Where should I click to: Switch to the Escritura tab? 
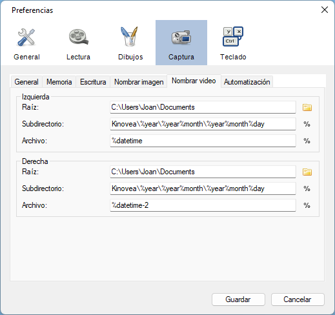point(93,82)
